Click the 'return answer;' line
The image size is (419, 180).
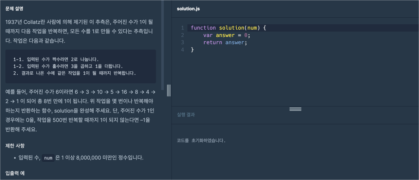coord(225,43)
